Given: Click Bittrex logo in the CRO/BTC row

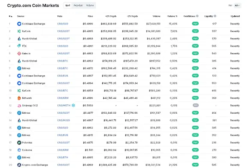Looking at the screenshot, I should [19, 68].
